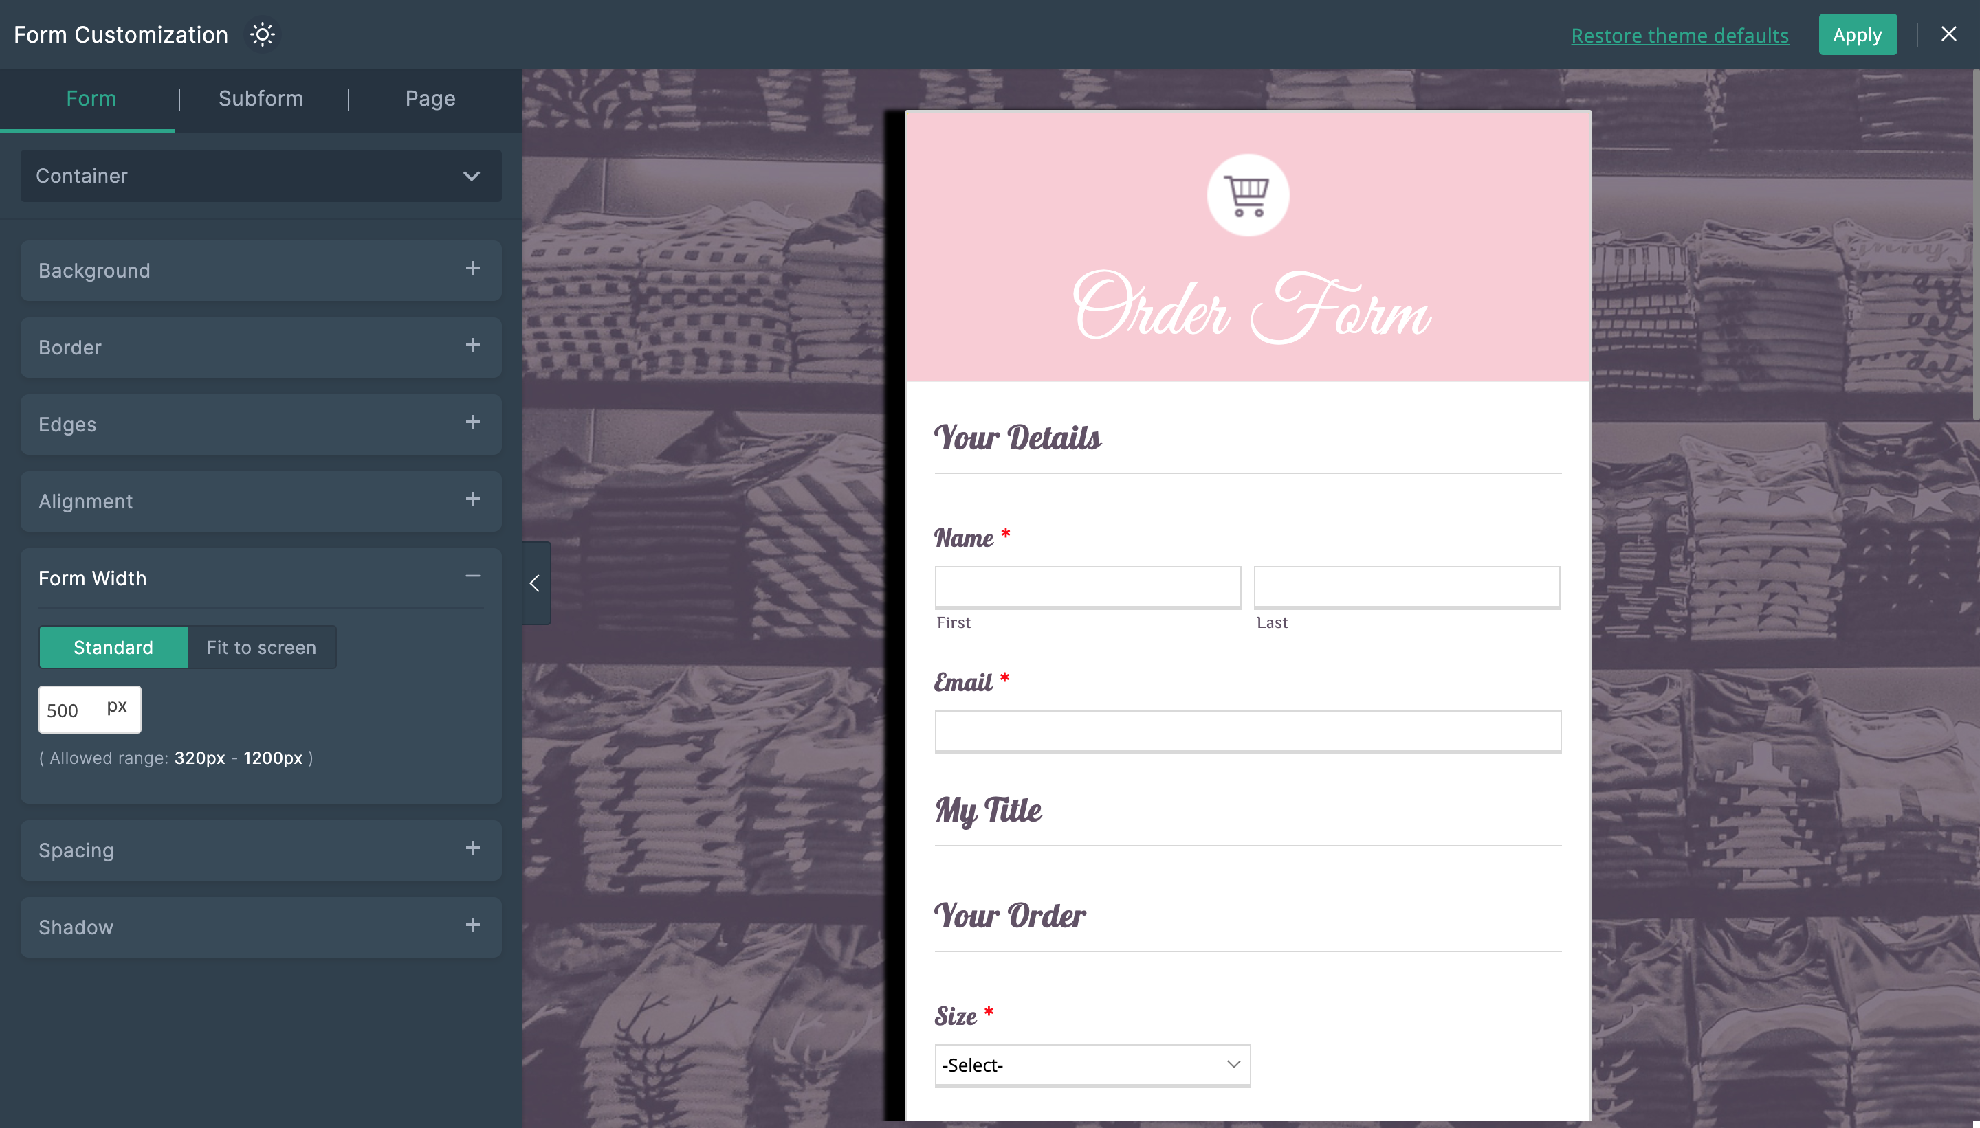Screen dimensions: 1980x1128
Task: Switch to the Page tab
Action: point(430,98)
